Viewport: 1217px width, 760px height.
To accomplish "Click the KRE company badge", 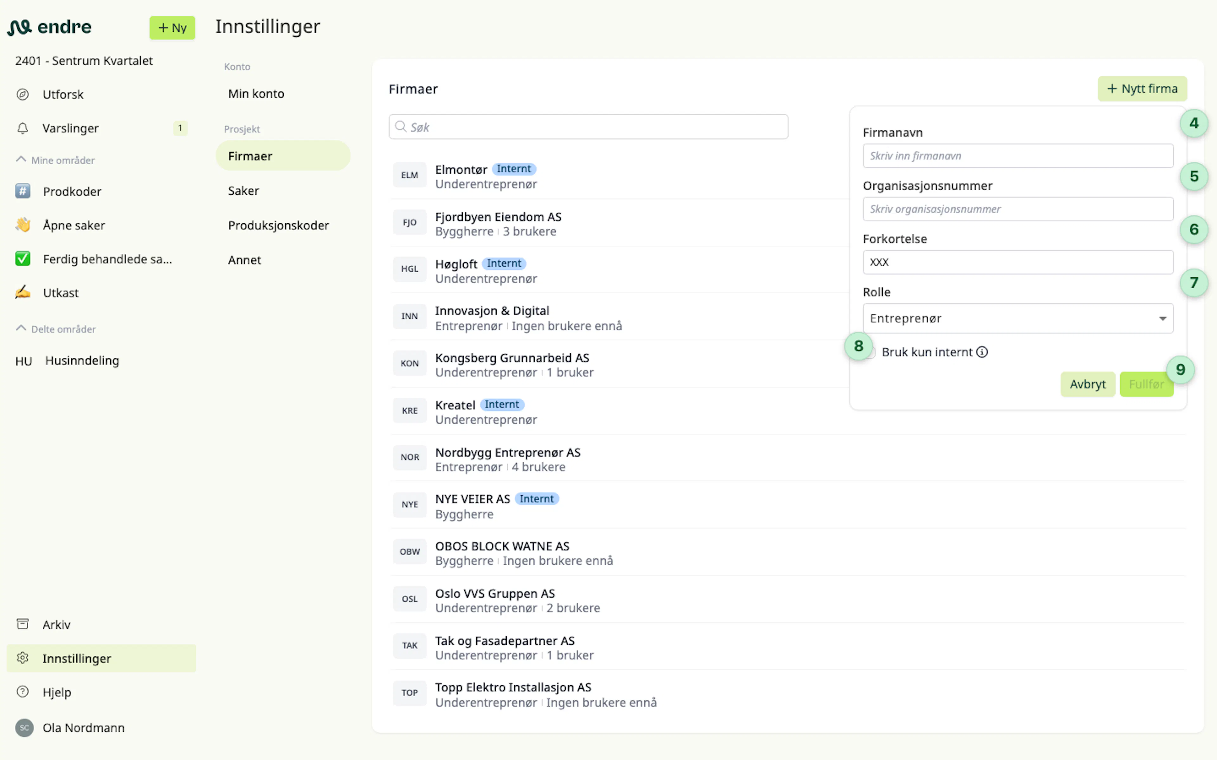I will coord(409,411).
